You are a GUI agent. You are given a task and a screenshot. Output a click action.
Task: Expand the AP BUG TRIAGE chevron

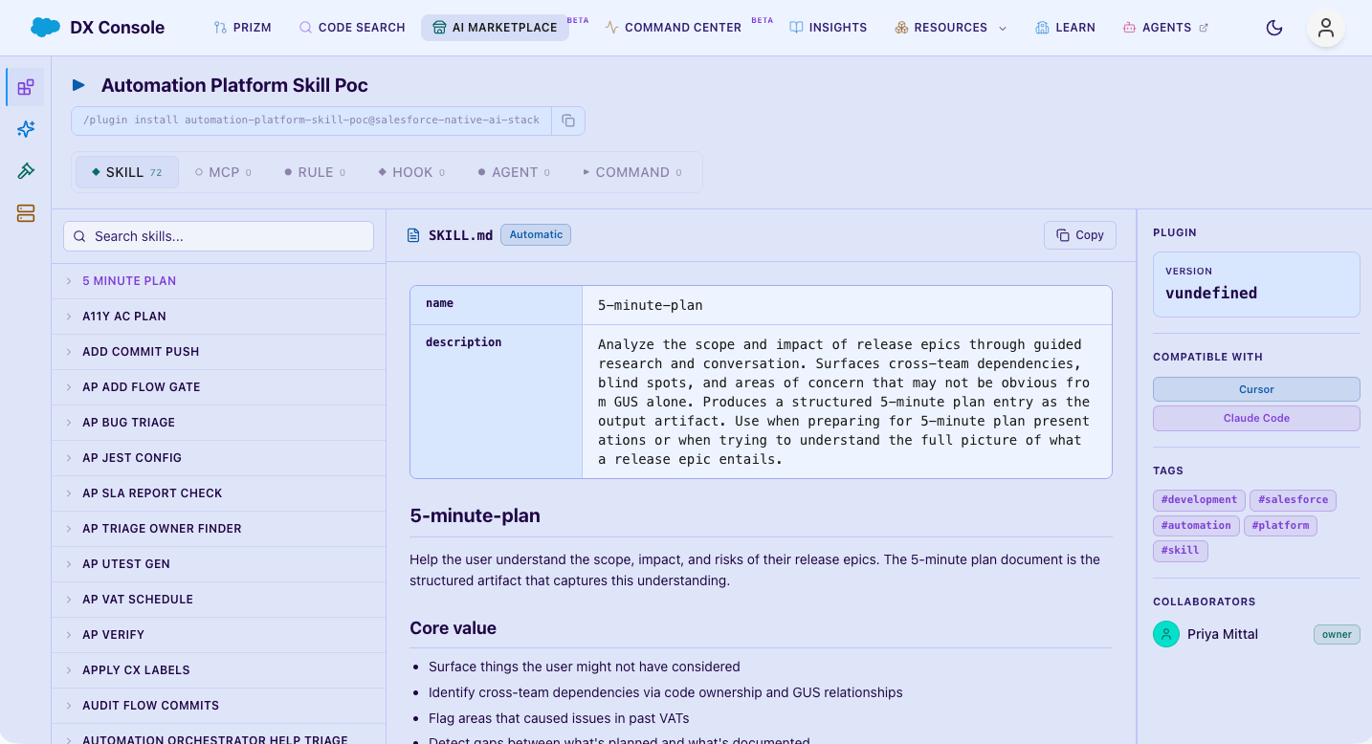(69, 423)
